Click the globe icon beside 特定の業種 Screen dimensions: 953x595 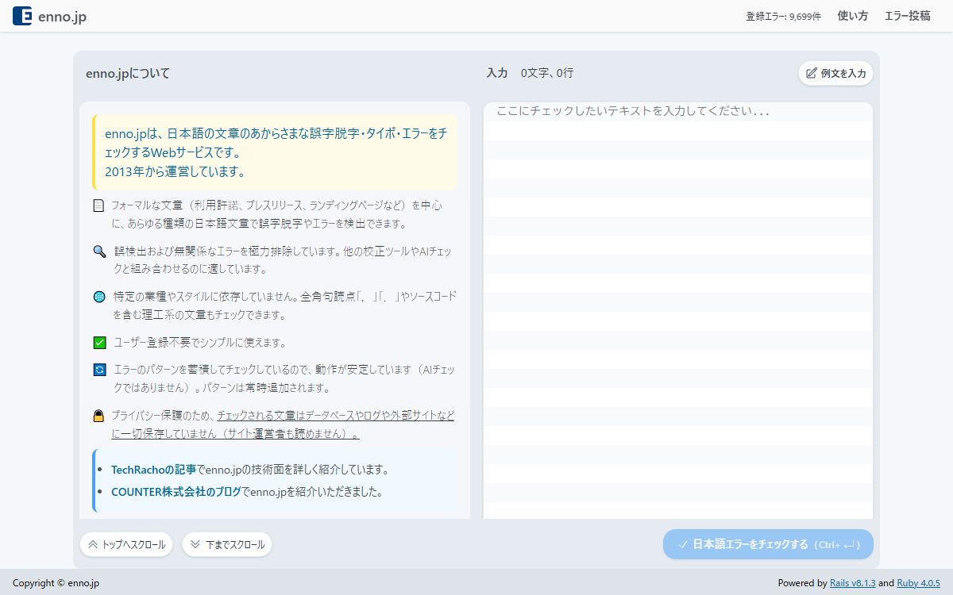tap(99, 297)
